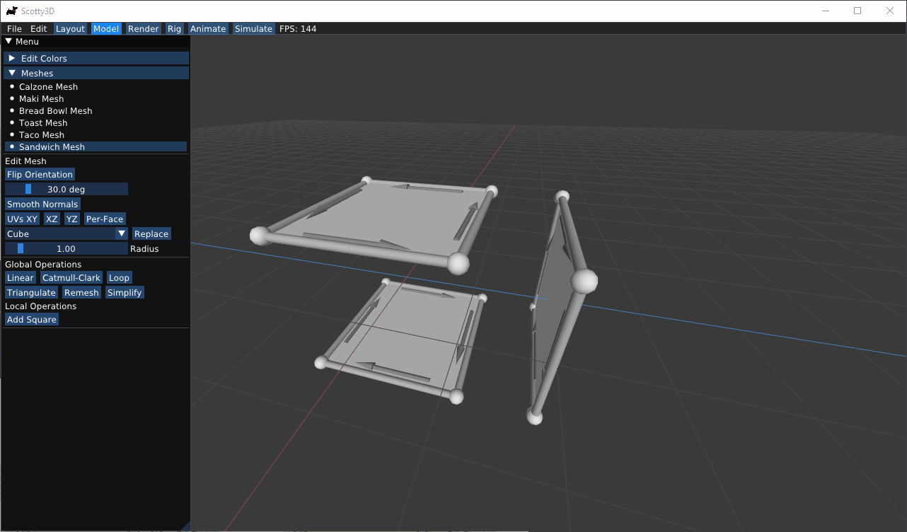This screenshot has width=907, height=532.
Task: Click Triangulate button
Action: pyautogui.click(x=31, y=293)
